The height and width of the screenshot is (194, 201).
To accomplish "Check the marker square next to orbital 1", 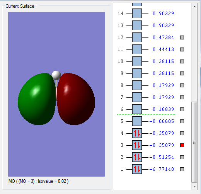I will click(x=182, y=169).
